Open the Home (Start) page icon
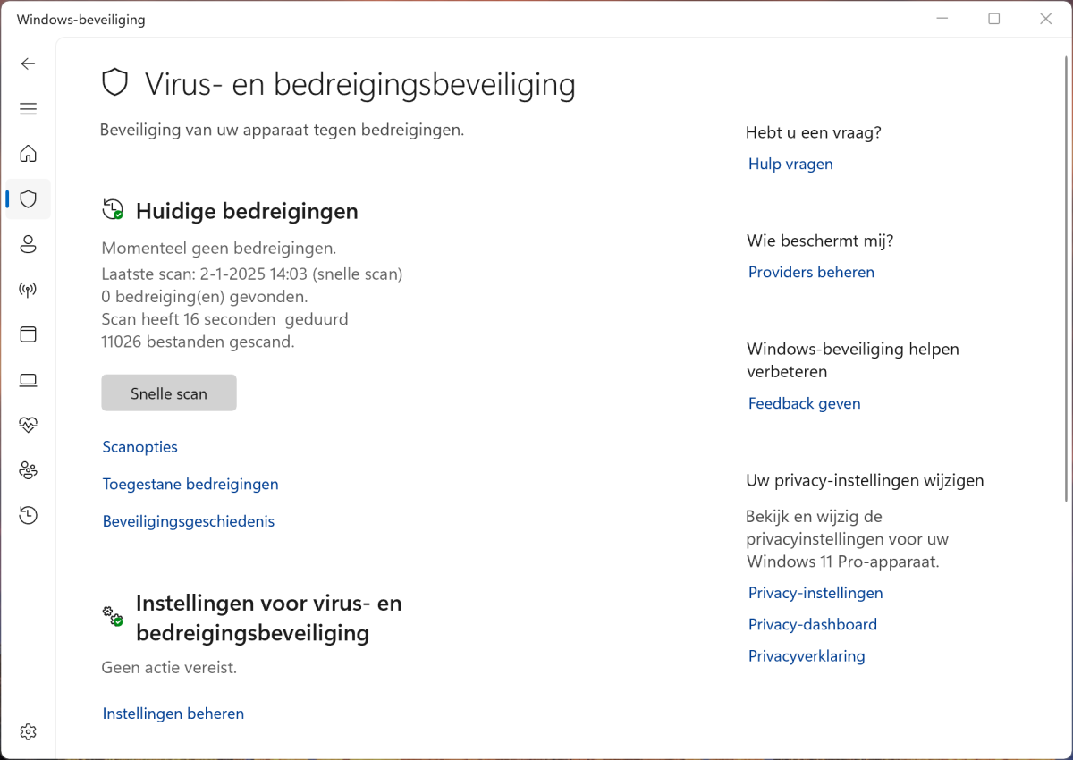The height and width of the screenshot is (760, 1073). pyautogui.click(x=29, y=154)
